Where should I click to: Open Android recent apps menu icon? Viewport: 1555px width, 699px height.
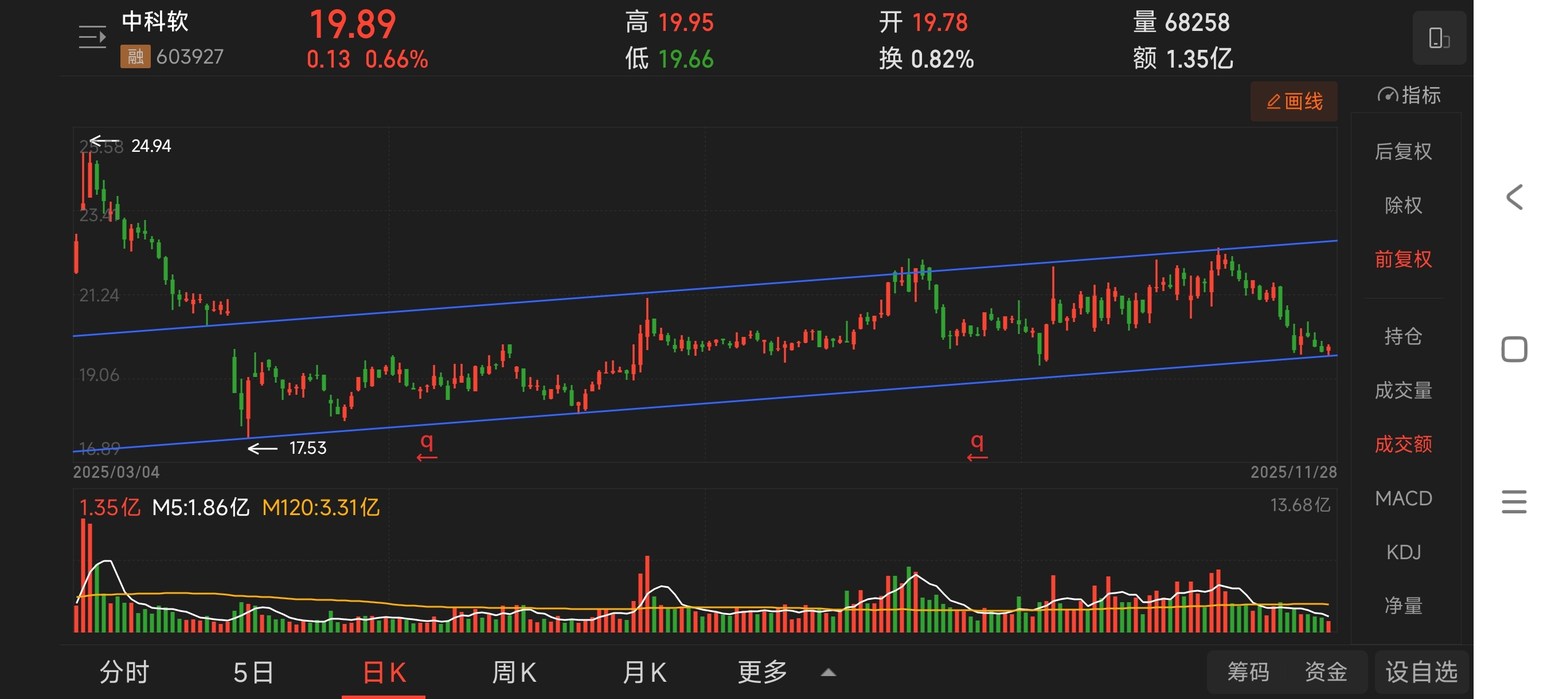pos(1514,502)
